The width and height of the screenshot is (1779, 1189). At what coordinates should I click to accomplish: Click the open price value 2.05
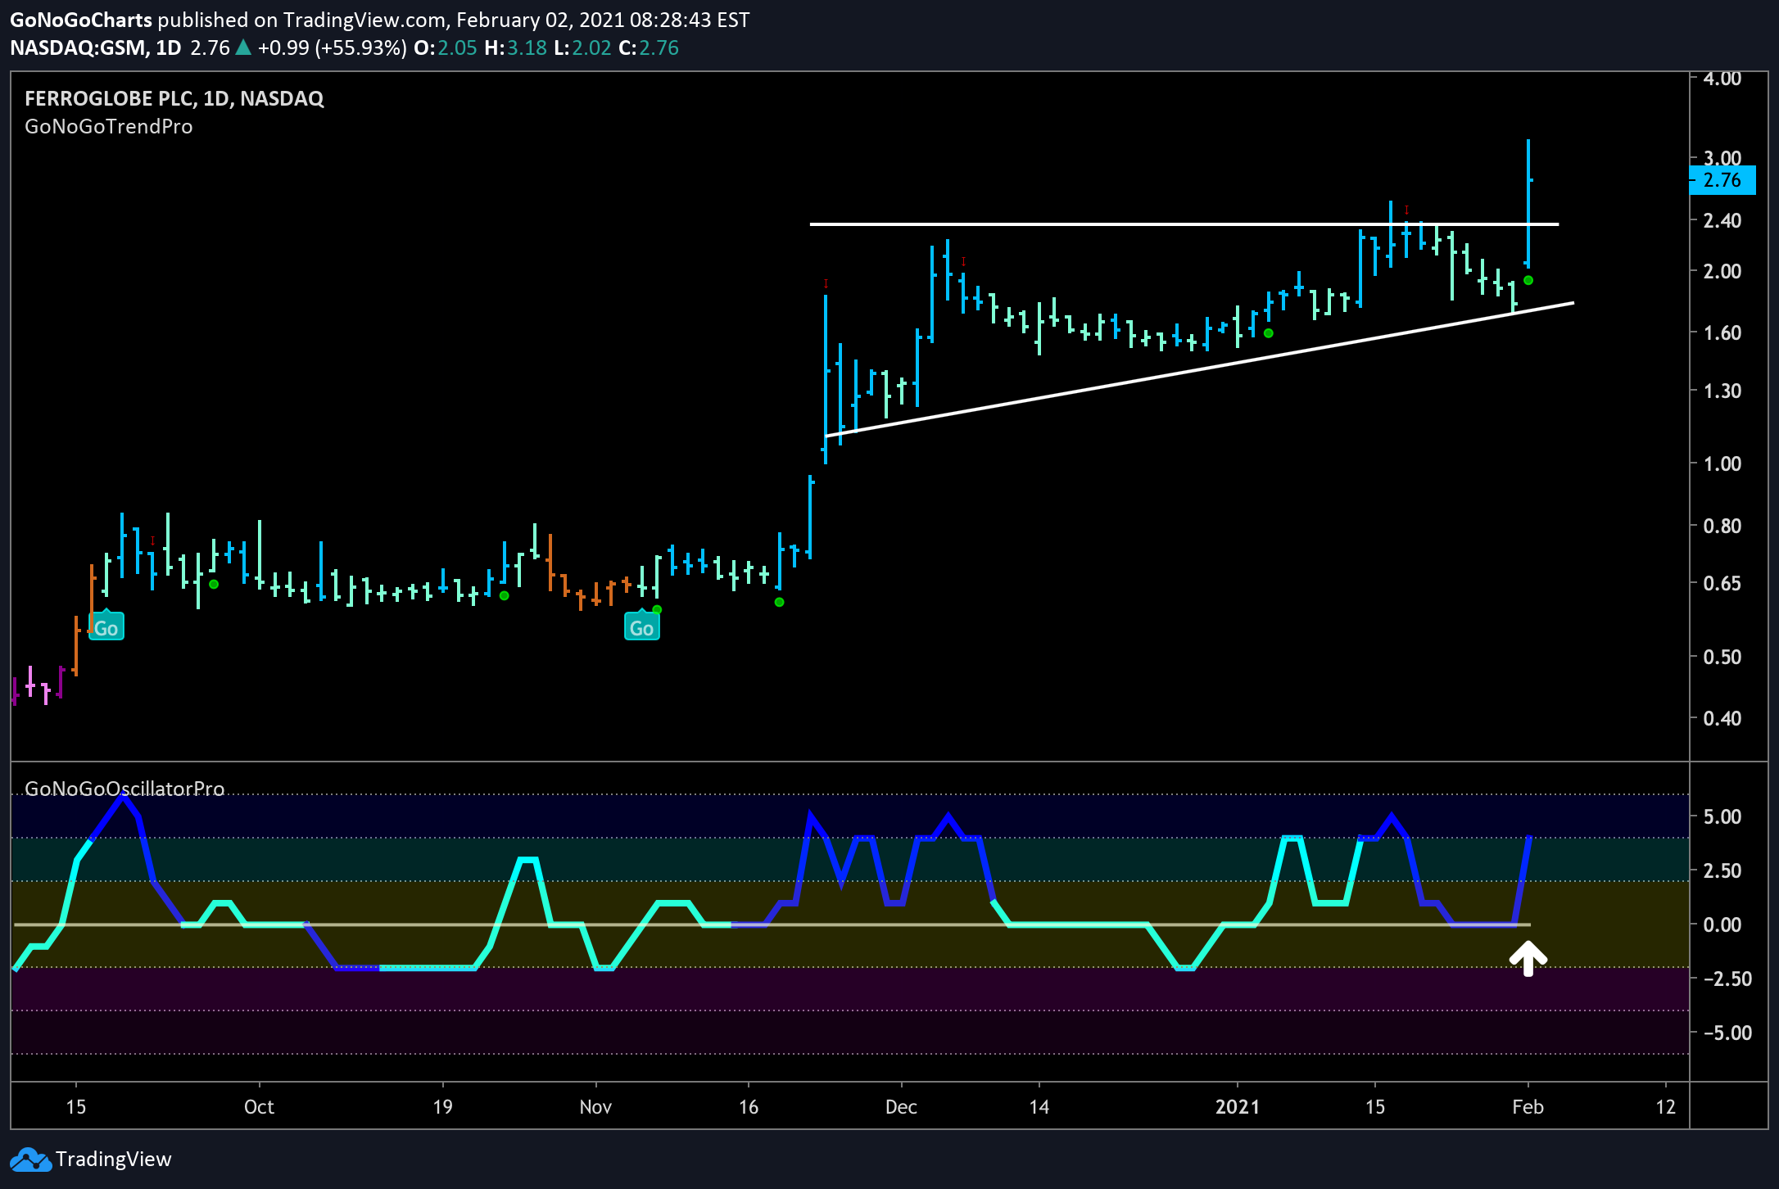pyautogui.click(x=457, y=47)
